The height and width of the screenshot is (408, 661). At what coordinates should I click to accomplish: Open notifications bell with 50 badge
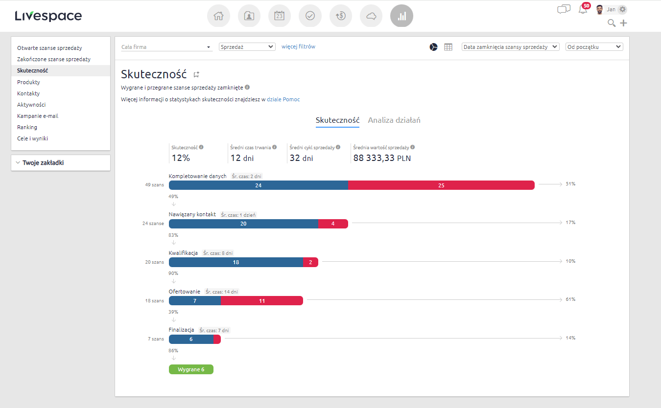[583, 9]
